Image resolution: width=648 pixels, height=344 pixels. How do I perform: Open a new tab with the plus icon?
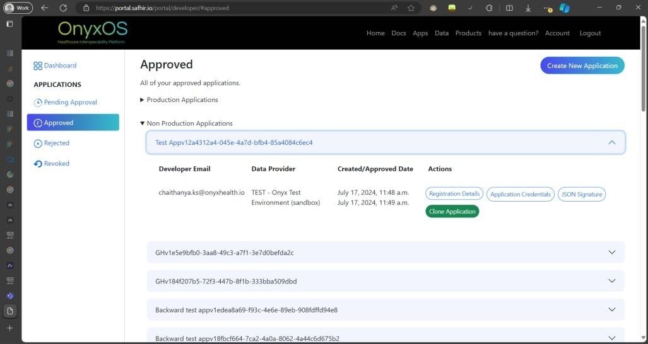pyautogui.click(x=9, y=328)
